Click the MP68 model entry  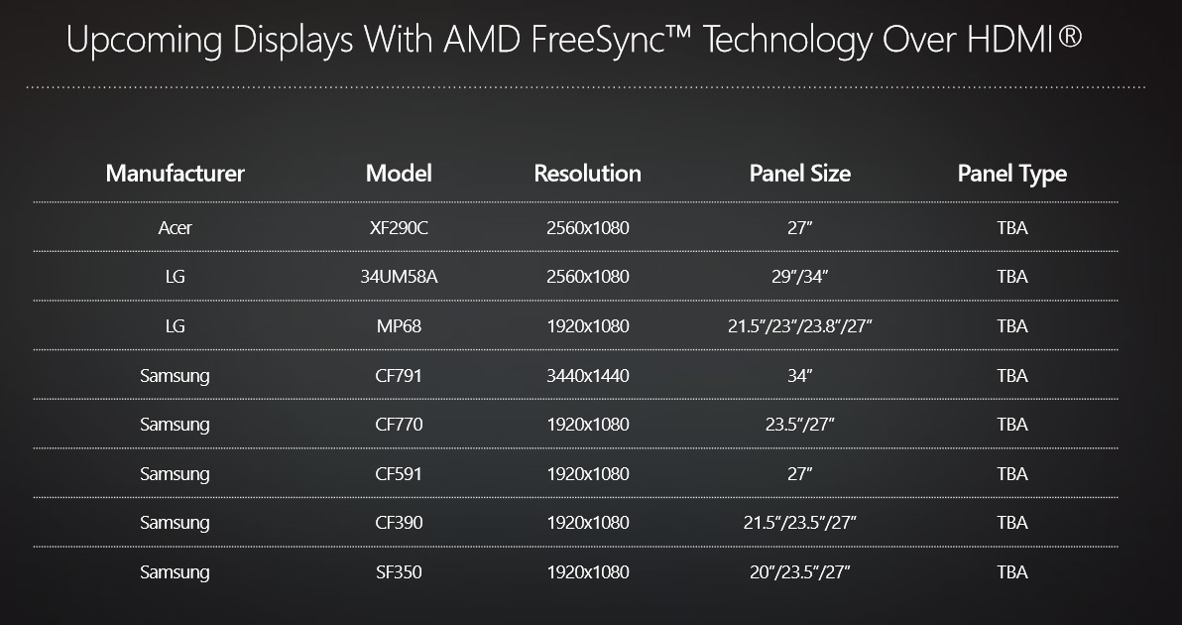[x=399, y=326]
